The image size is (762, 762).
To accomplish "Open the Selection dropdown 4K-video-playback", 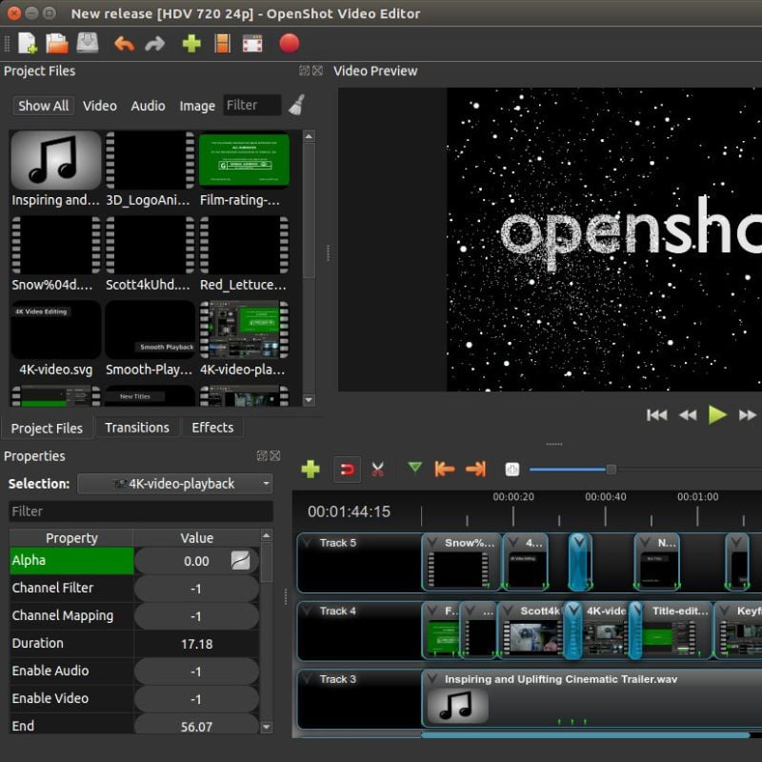I will 175,484.
